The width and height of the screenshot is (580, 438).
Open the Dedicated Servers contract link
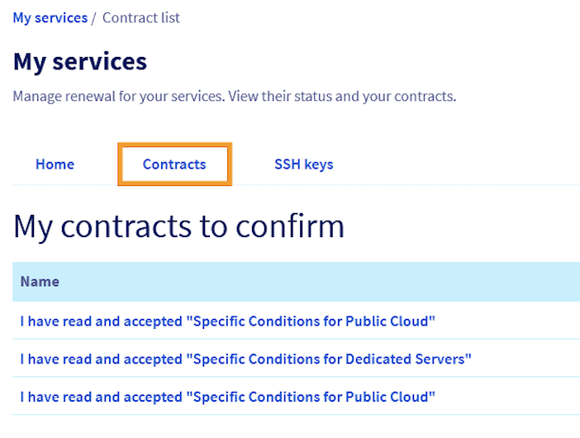click(x=245, y=359)
